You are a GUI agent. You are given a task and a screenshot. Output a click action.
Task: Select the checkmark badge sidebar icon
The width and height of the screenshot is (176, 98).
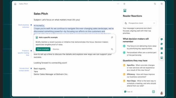click(x=162, y=53)
